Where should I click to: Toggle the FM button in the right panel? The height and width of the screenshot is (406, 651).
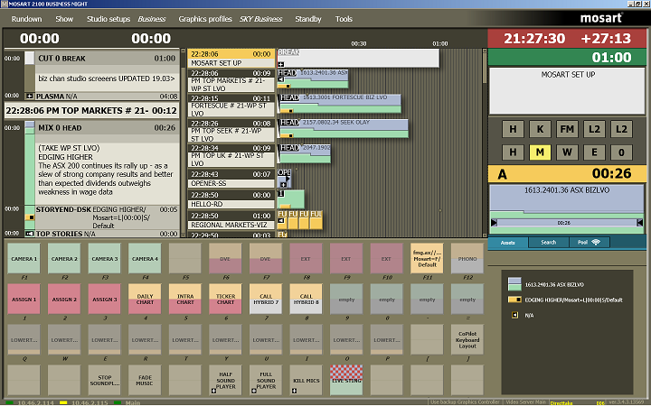tap(567, 128)
